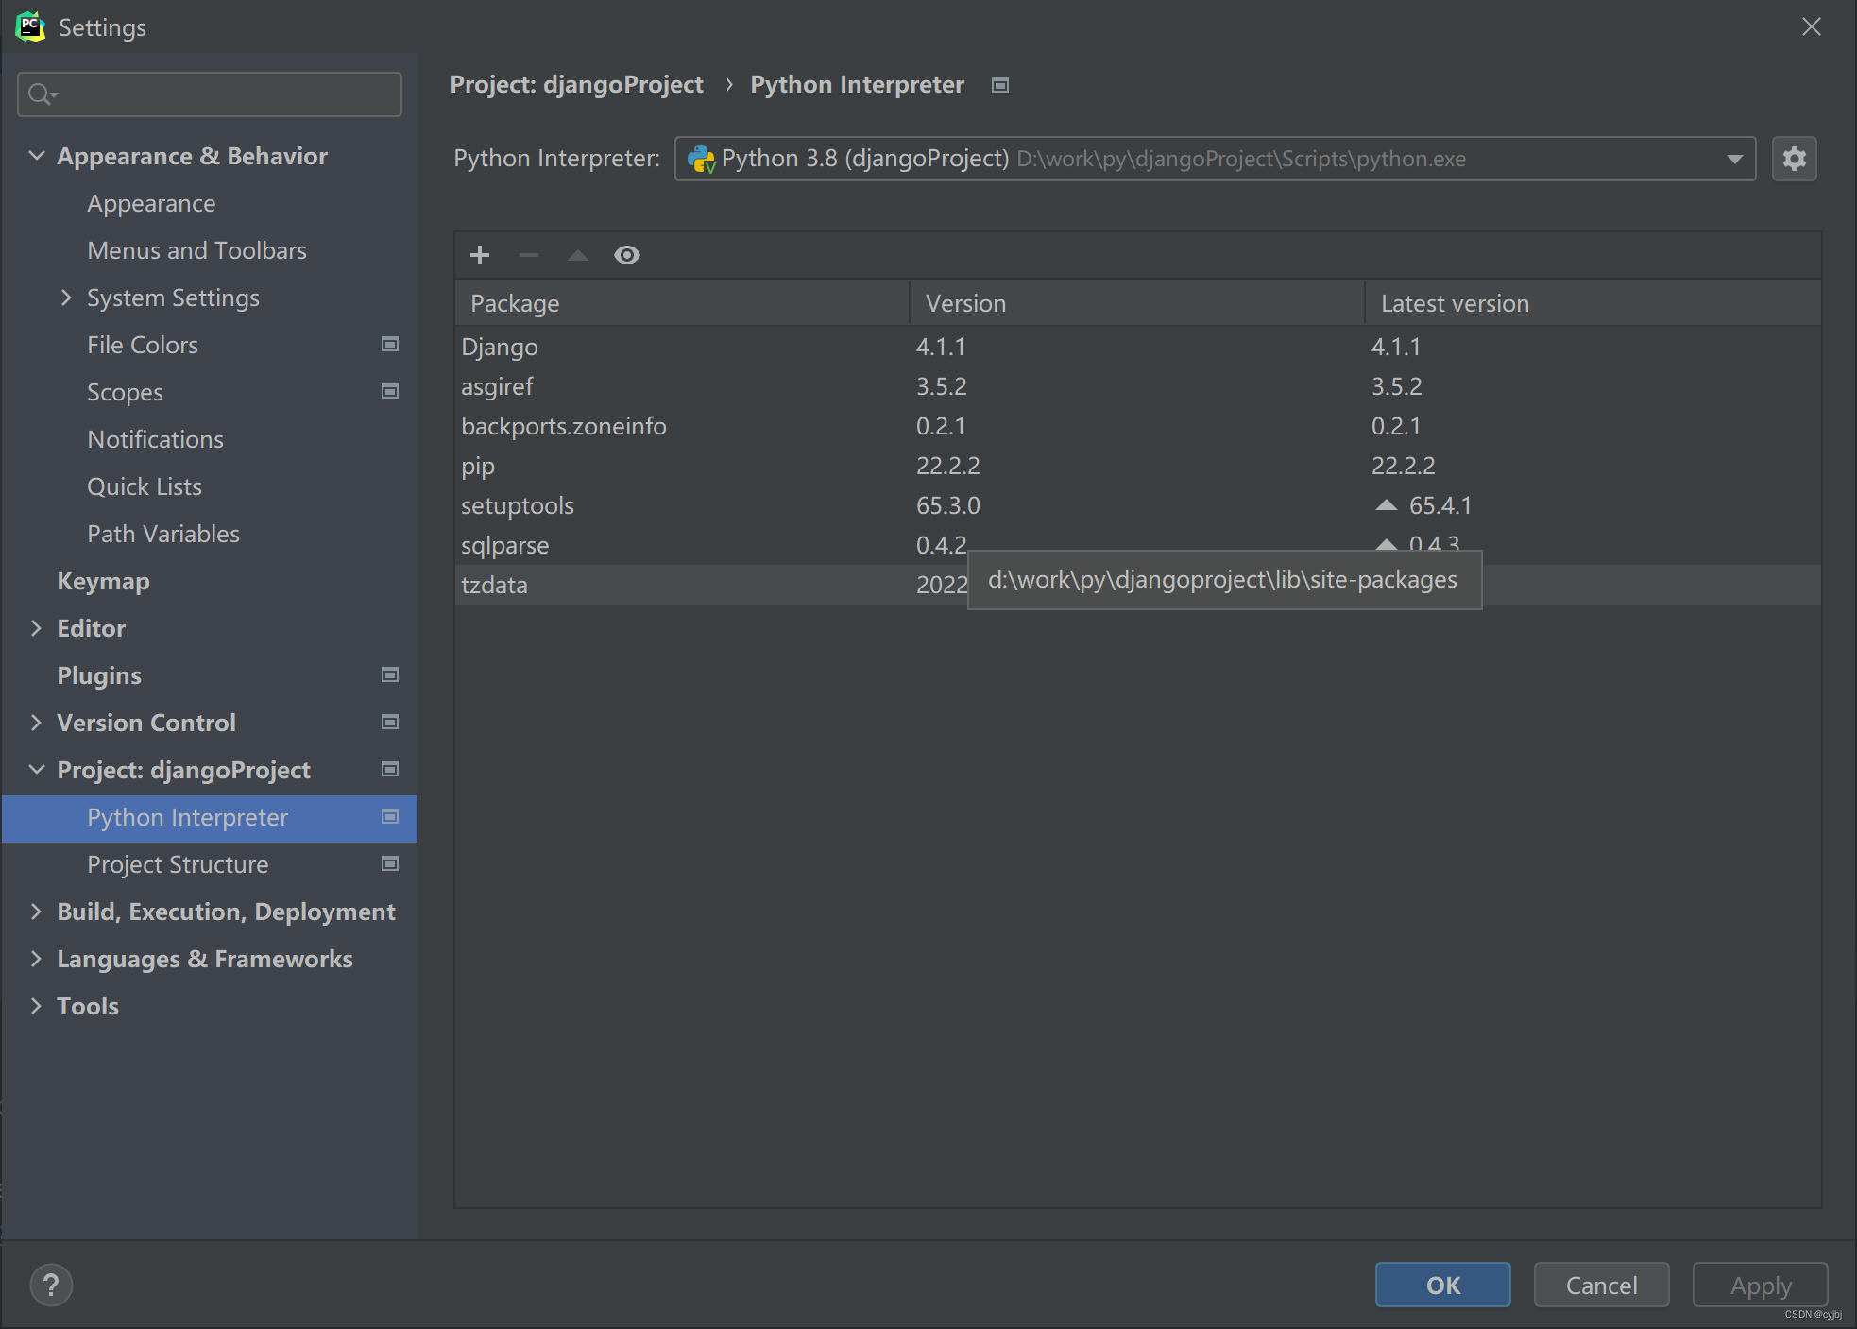1857x1329 pixels.
Task: Click the project icon beside Scopes
Action: tap(390, 391)
